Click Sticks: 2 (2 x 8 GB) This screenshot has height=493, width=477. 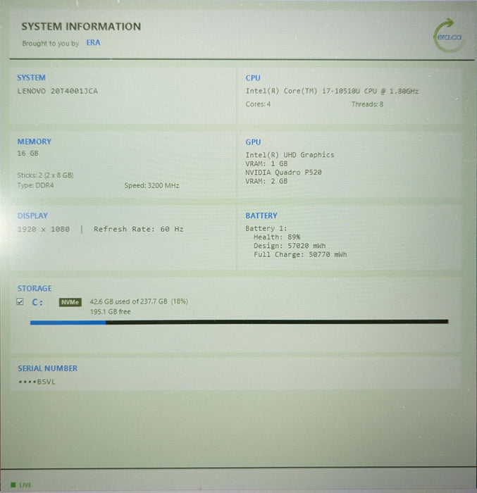(45, 175)
